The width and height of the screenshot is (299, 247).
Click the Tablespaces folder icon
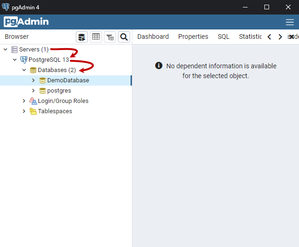pos(33,111)
